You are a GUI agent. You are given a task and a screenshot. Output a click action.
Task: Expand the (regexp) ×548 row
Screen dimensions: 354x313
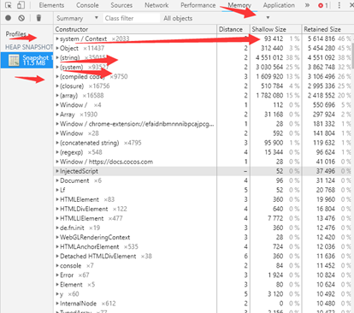[x=57, y=152]
